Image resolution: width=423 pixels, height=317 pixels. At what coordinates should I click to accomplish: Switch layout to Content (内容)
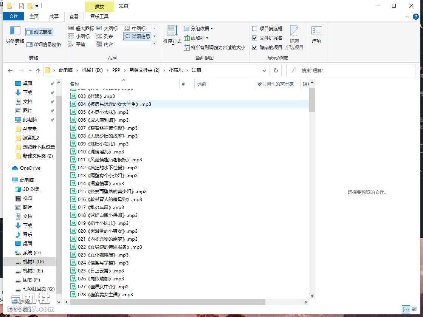click(105, 44)
